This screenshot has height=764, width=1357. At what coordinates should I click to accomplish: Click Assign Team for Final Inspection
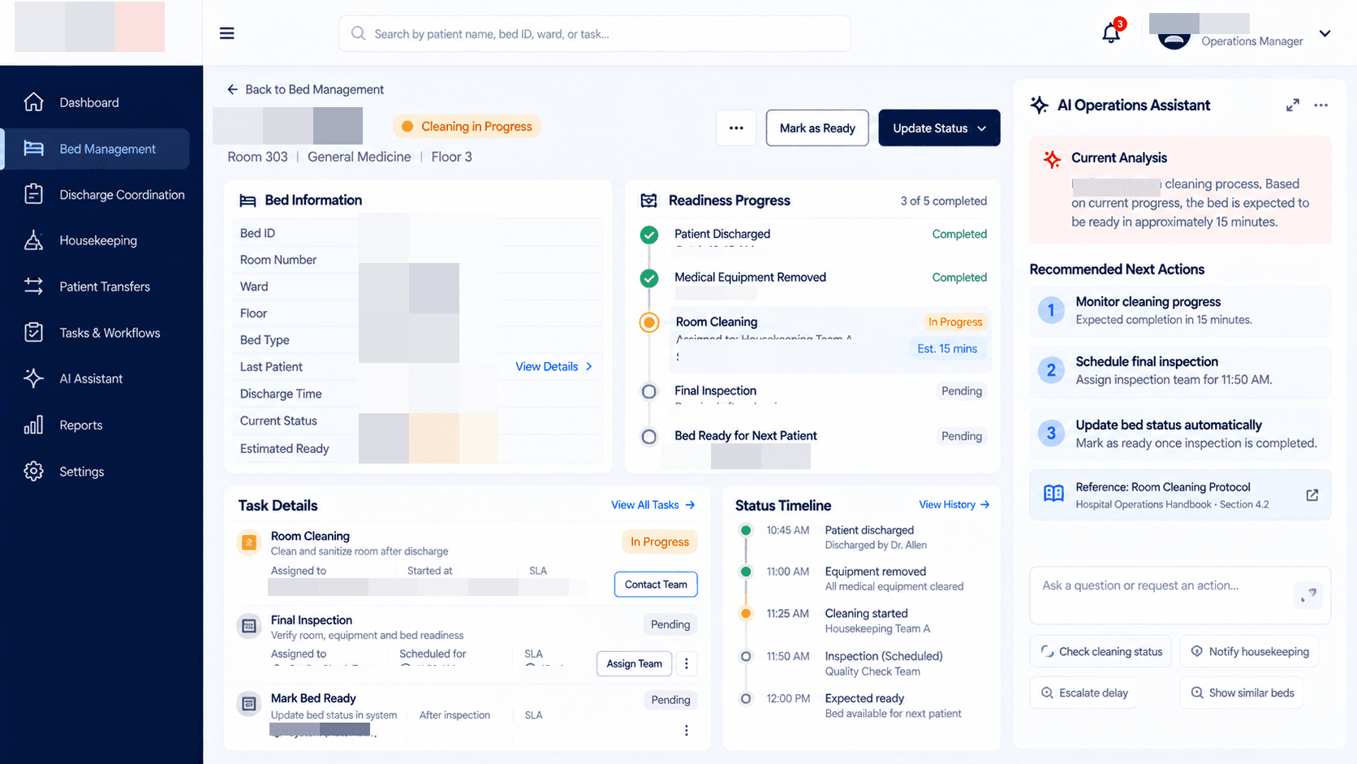pyautogui.click(x=635, y=663)
